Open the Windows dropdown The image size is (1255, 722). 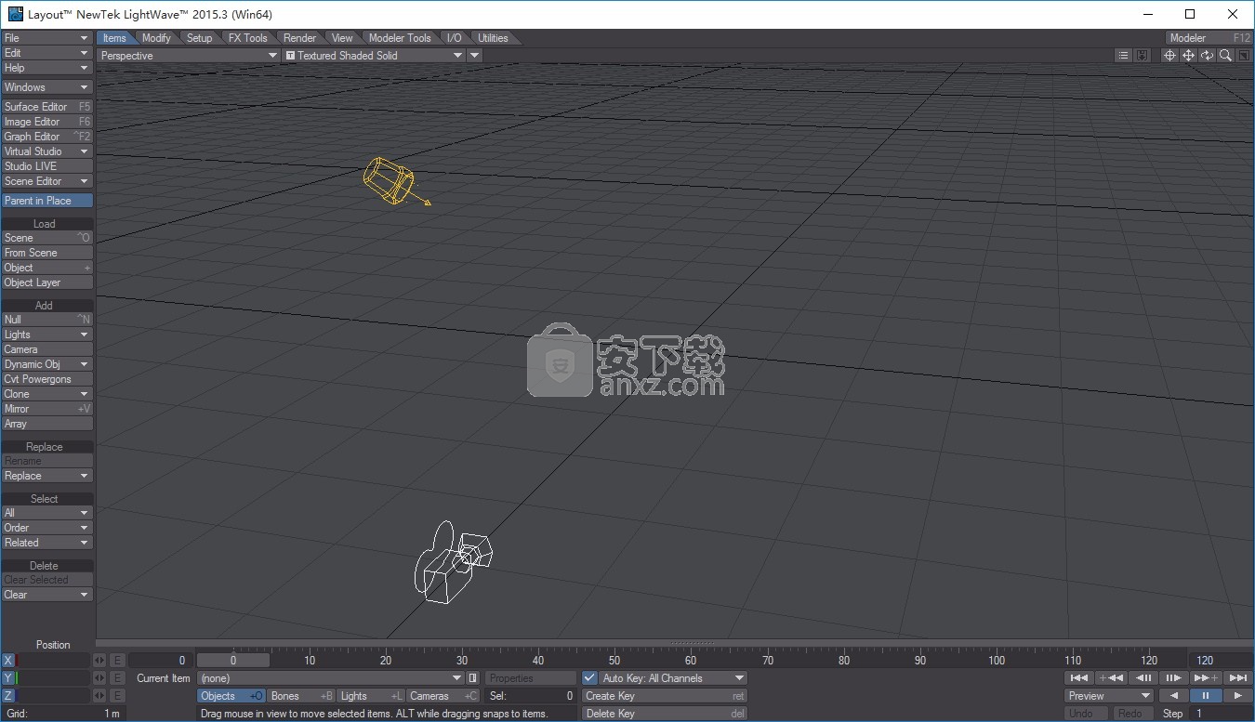[47, 87]
